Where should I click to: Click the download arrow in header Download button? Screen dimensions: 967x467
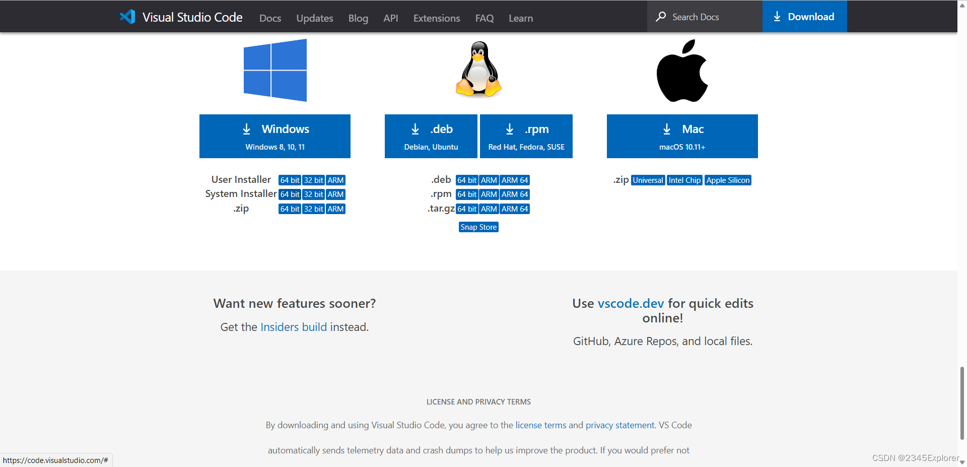pyautogui.click(x=777, y=17)
